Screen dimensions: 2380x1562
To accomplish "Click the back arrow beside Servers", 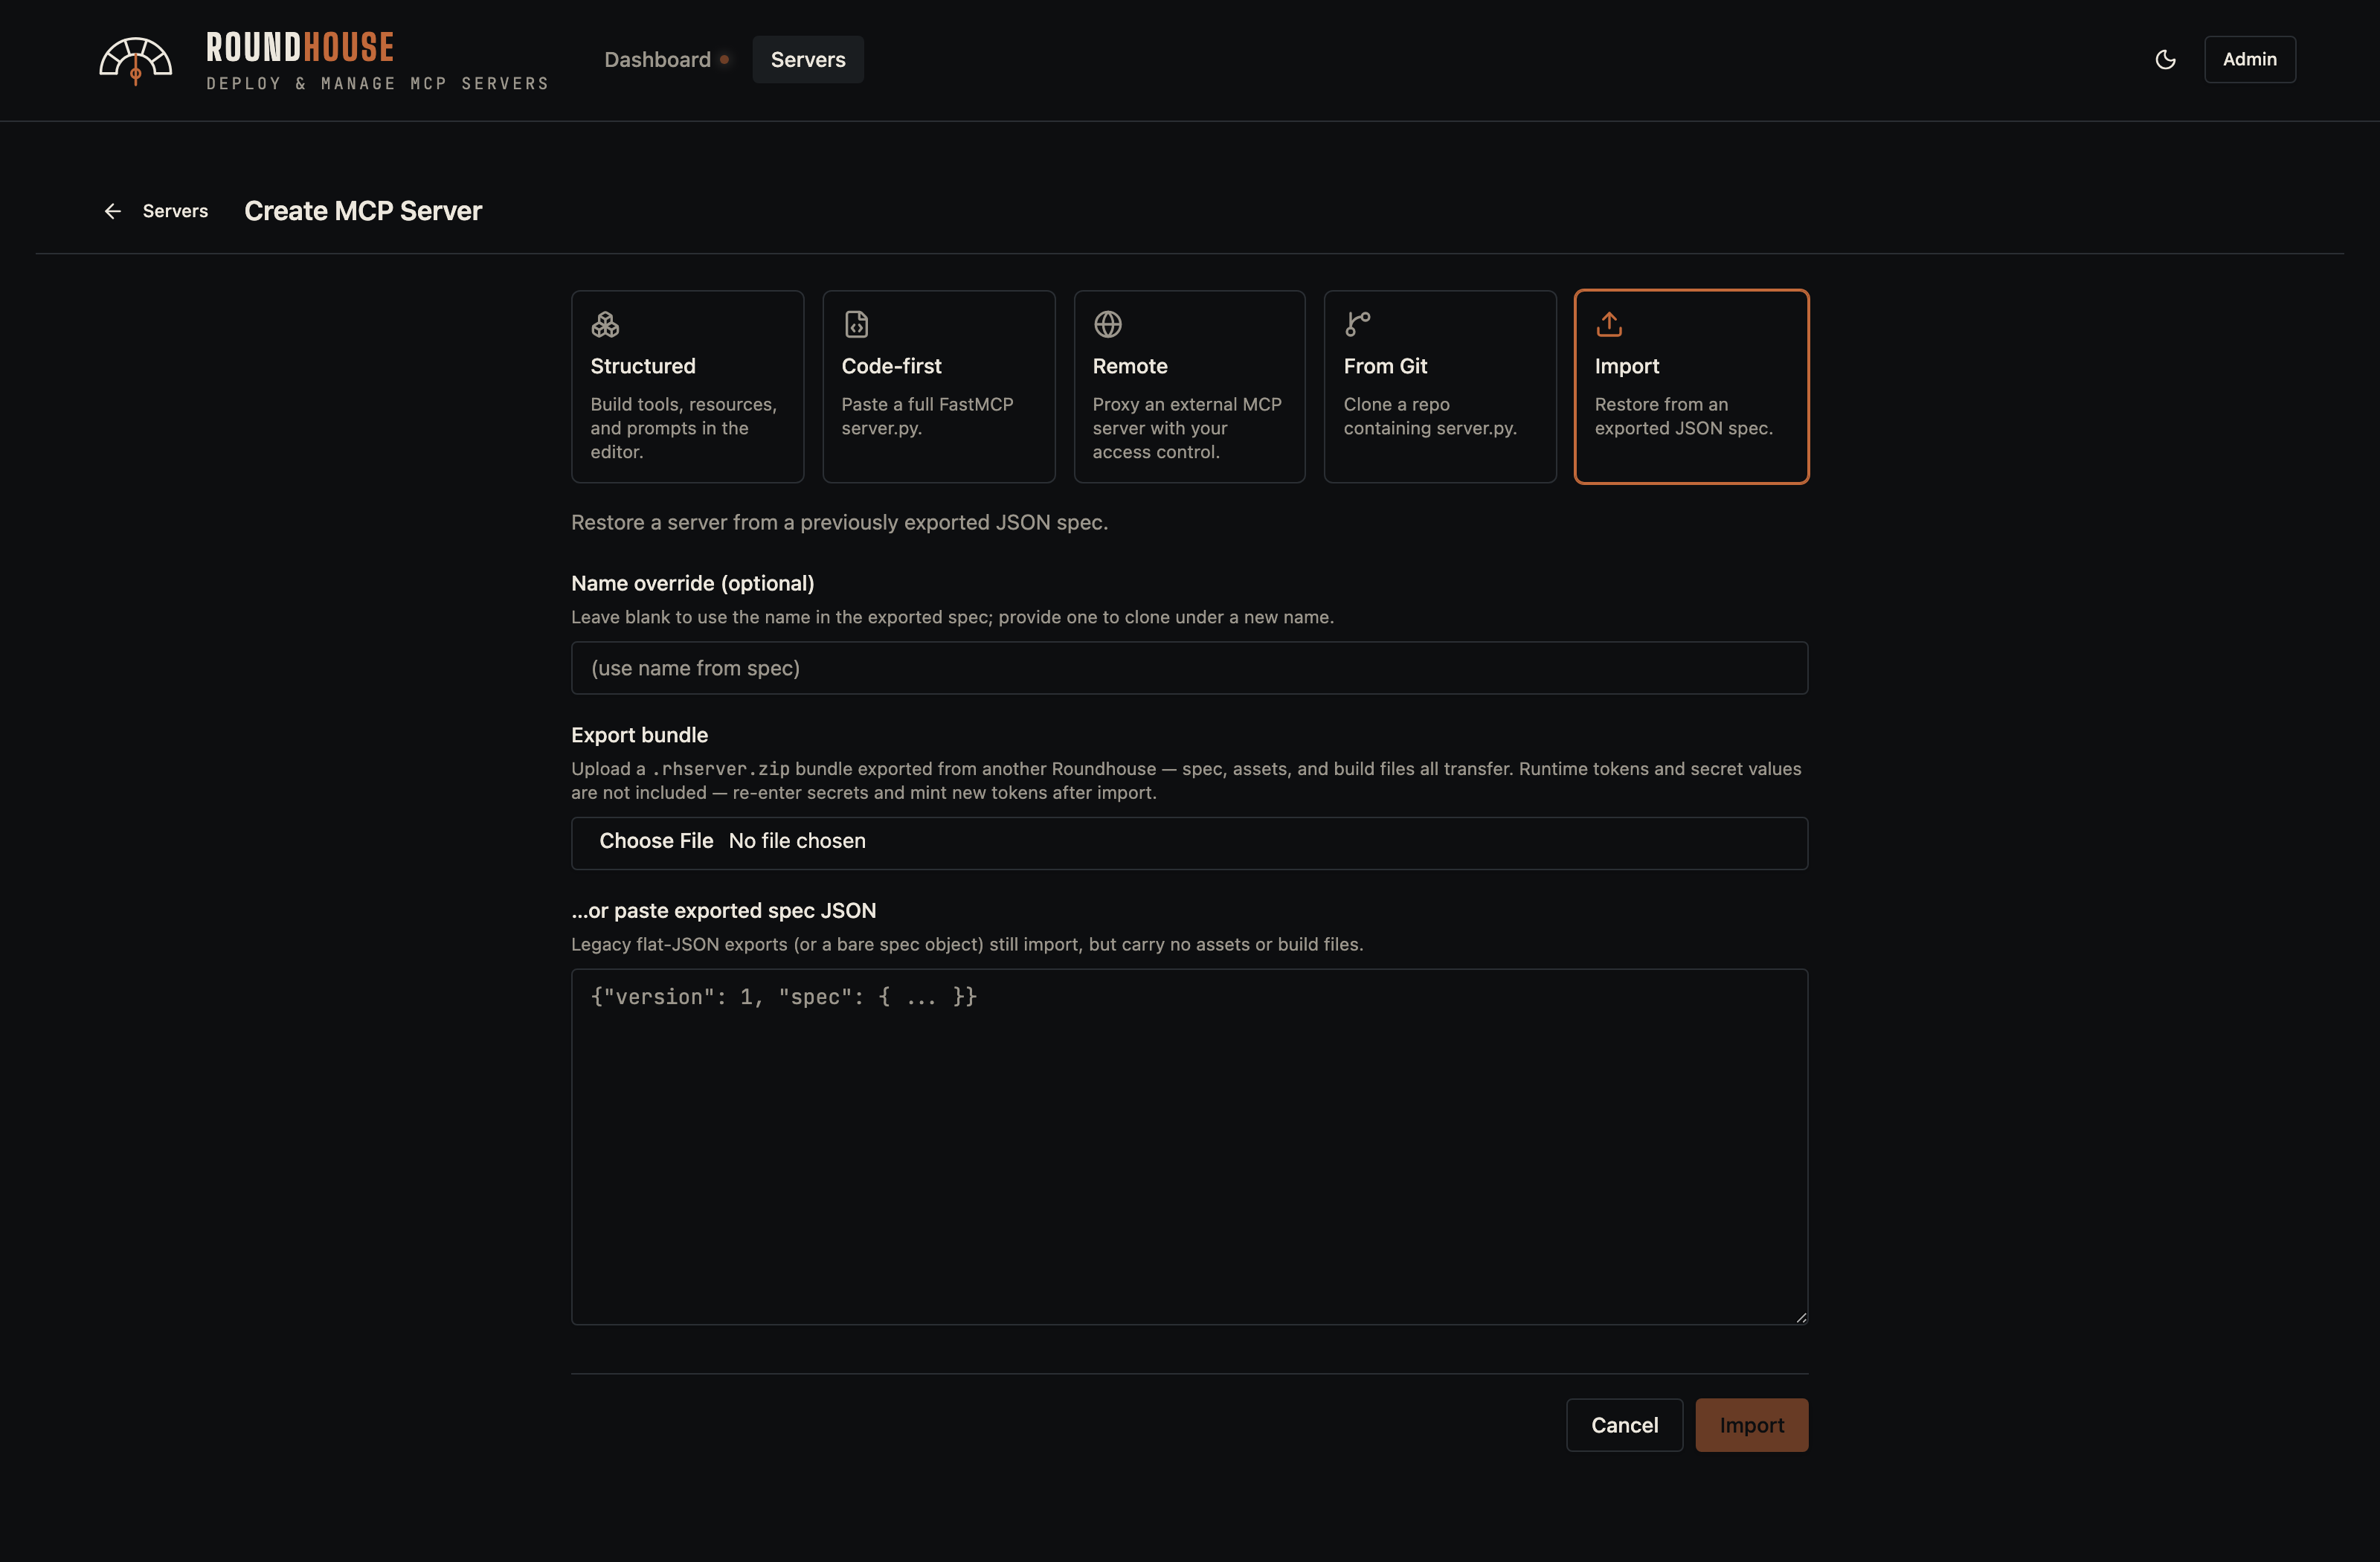I will tap(113, 211).
